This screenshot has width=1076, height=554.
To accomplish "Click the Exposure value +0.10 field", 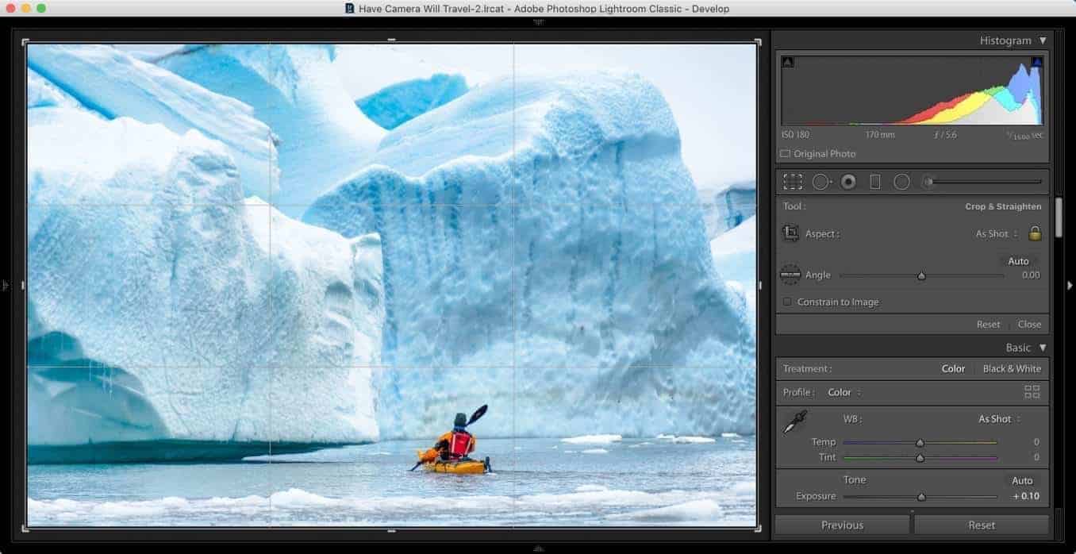I will [1025, 497].
